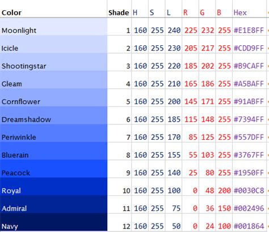
Task: Click the R column header
Action: [190, 9]
